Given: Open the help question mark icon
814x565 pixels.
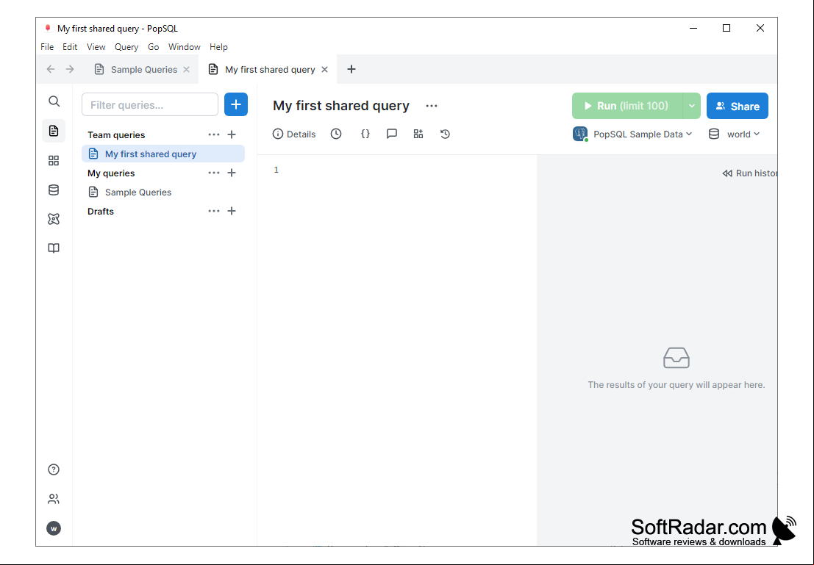Looking at the screenshot, I should pyautogui.click(x=54, y=469).
